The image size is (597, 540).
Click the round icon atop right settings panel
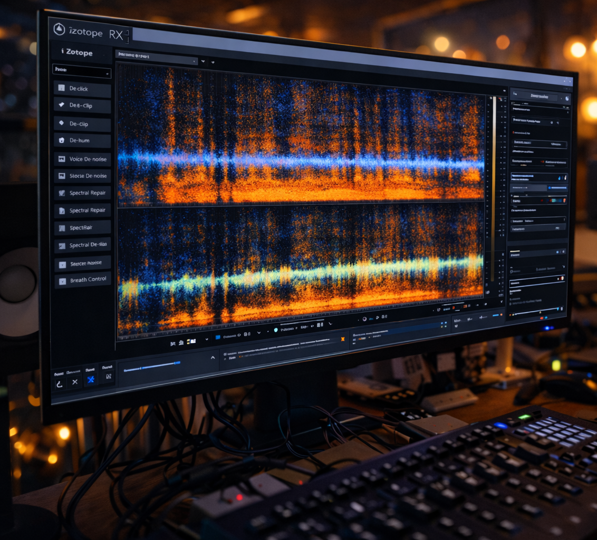pos(567,98)
